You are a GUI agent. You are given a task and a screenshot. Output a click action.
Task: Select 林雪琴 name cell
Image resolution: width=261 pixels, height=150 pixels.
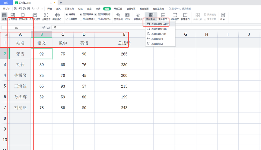pos(20,75)
